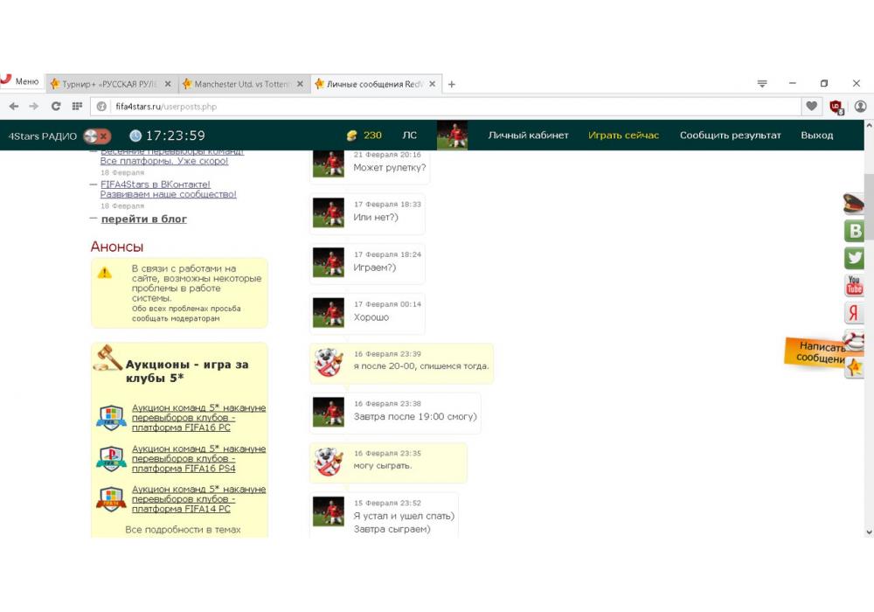Bookmark page with the heart icon
This screenshot has height=612, width=874.
pos(812,106)
